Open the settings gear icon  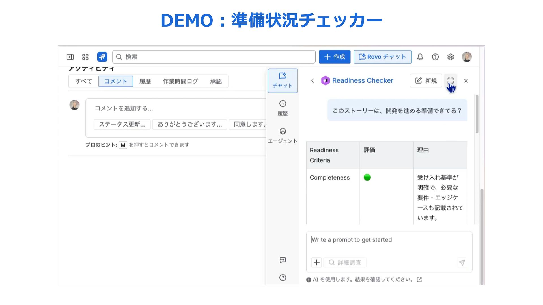pos(451,57)
